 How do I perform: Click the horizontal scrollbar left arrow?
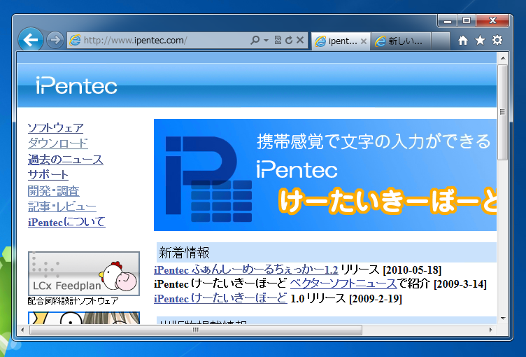point(22,330)
